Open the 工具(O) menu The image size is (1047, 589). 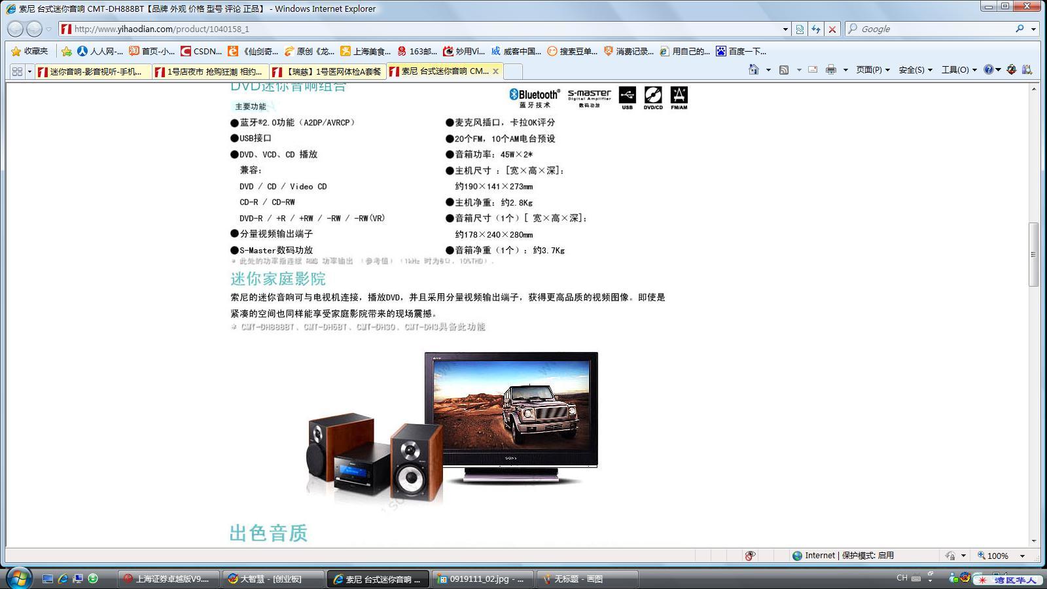tap(959, 69)
